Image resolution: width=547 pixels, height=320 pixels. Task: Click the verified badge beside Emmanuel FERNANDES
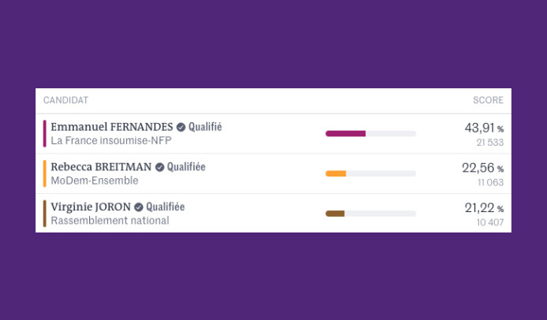[x=181, y=127]
